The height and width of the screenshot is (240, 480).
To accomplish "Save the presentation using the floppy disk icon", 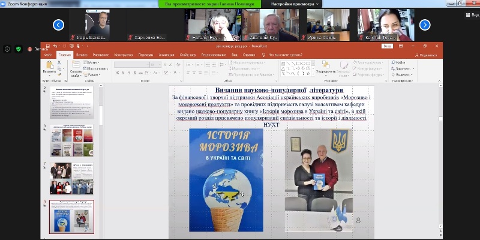I will pyautogui.click(x=48, y=46).
